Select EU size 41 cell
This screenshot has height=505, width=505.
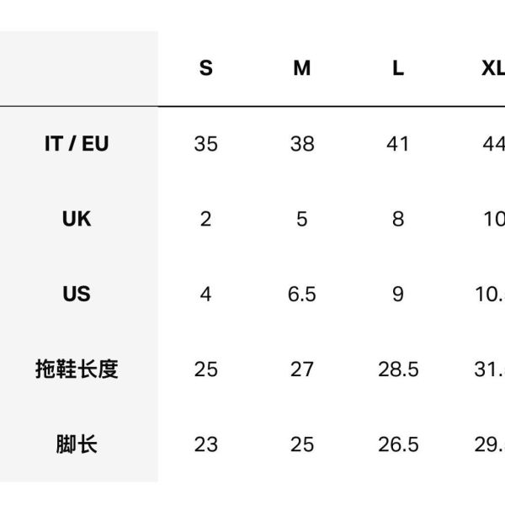click(x=398, y=144)
